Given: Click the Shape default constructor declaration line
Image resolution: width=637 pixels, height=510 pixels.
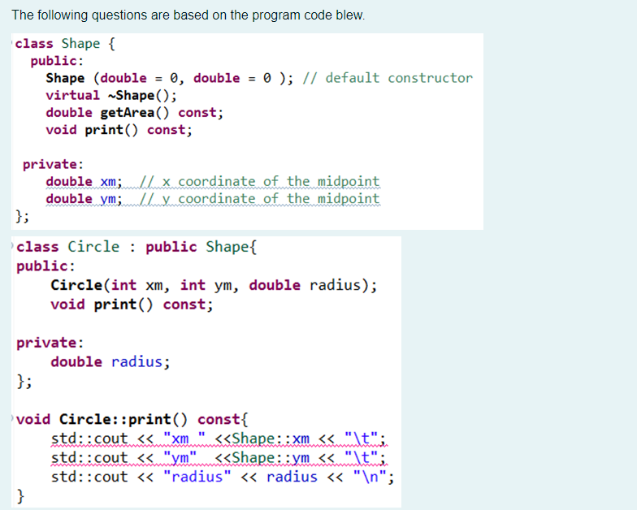Looking at the screenshot, I should 259,78.
